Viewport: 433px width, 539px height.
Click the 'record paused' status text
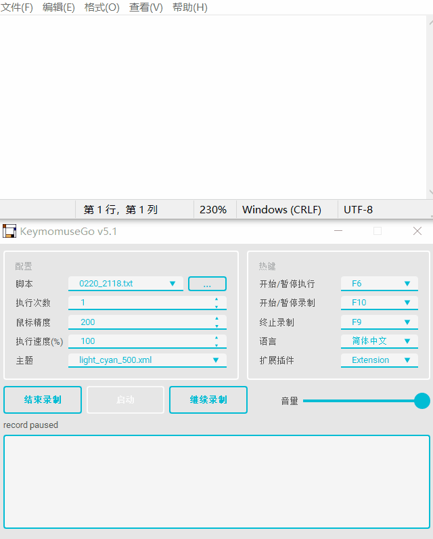30,425
